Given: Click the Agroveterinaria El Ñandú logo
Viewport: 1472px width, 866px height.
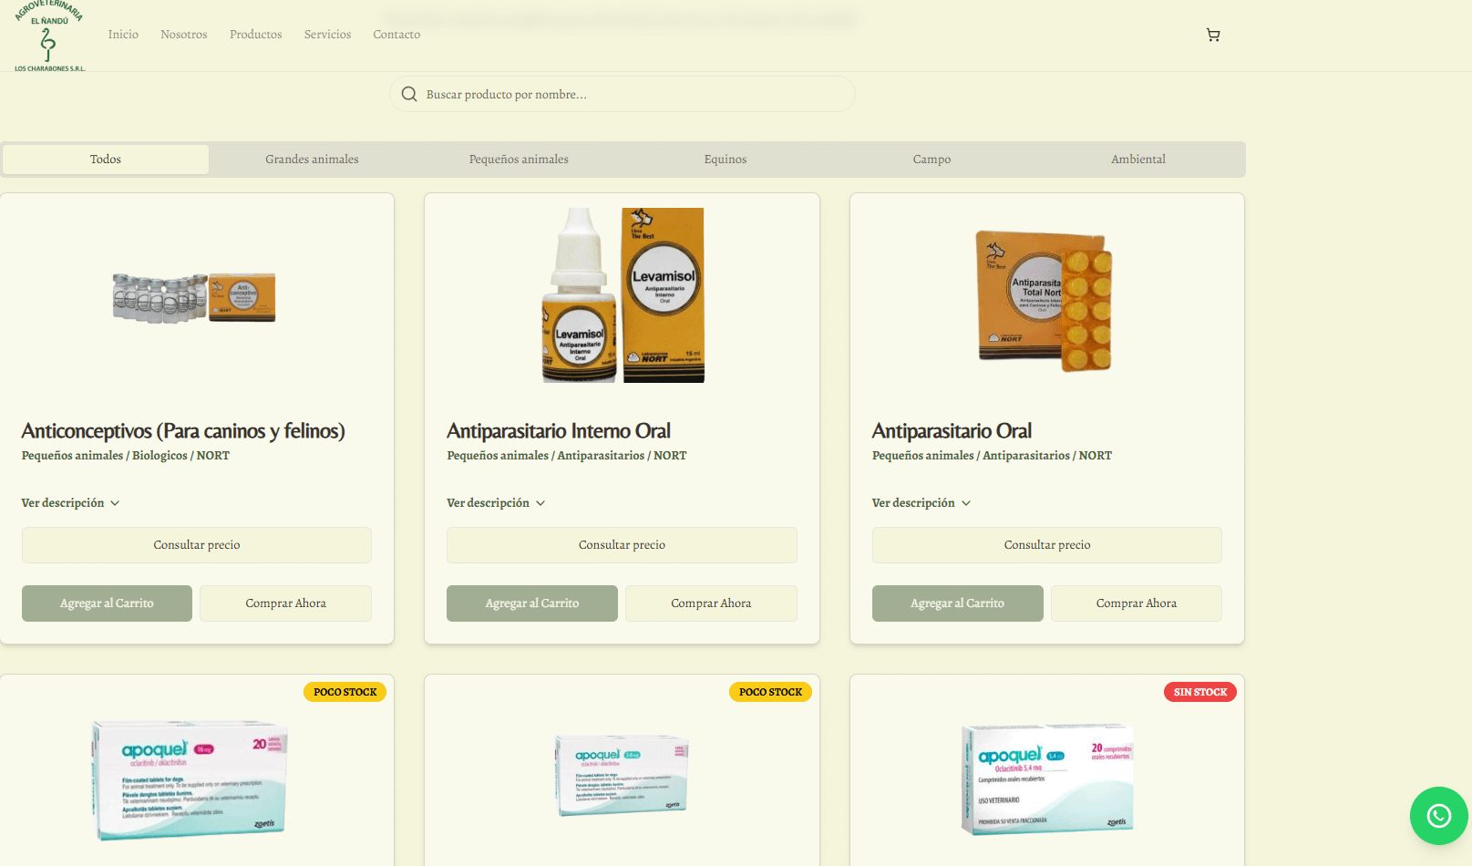Looking at the screenshot, I should coord(49,36).
